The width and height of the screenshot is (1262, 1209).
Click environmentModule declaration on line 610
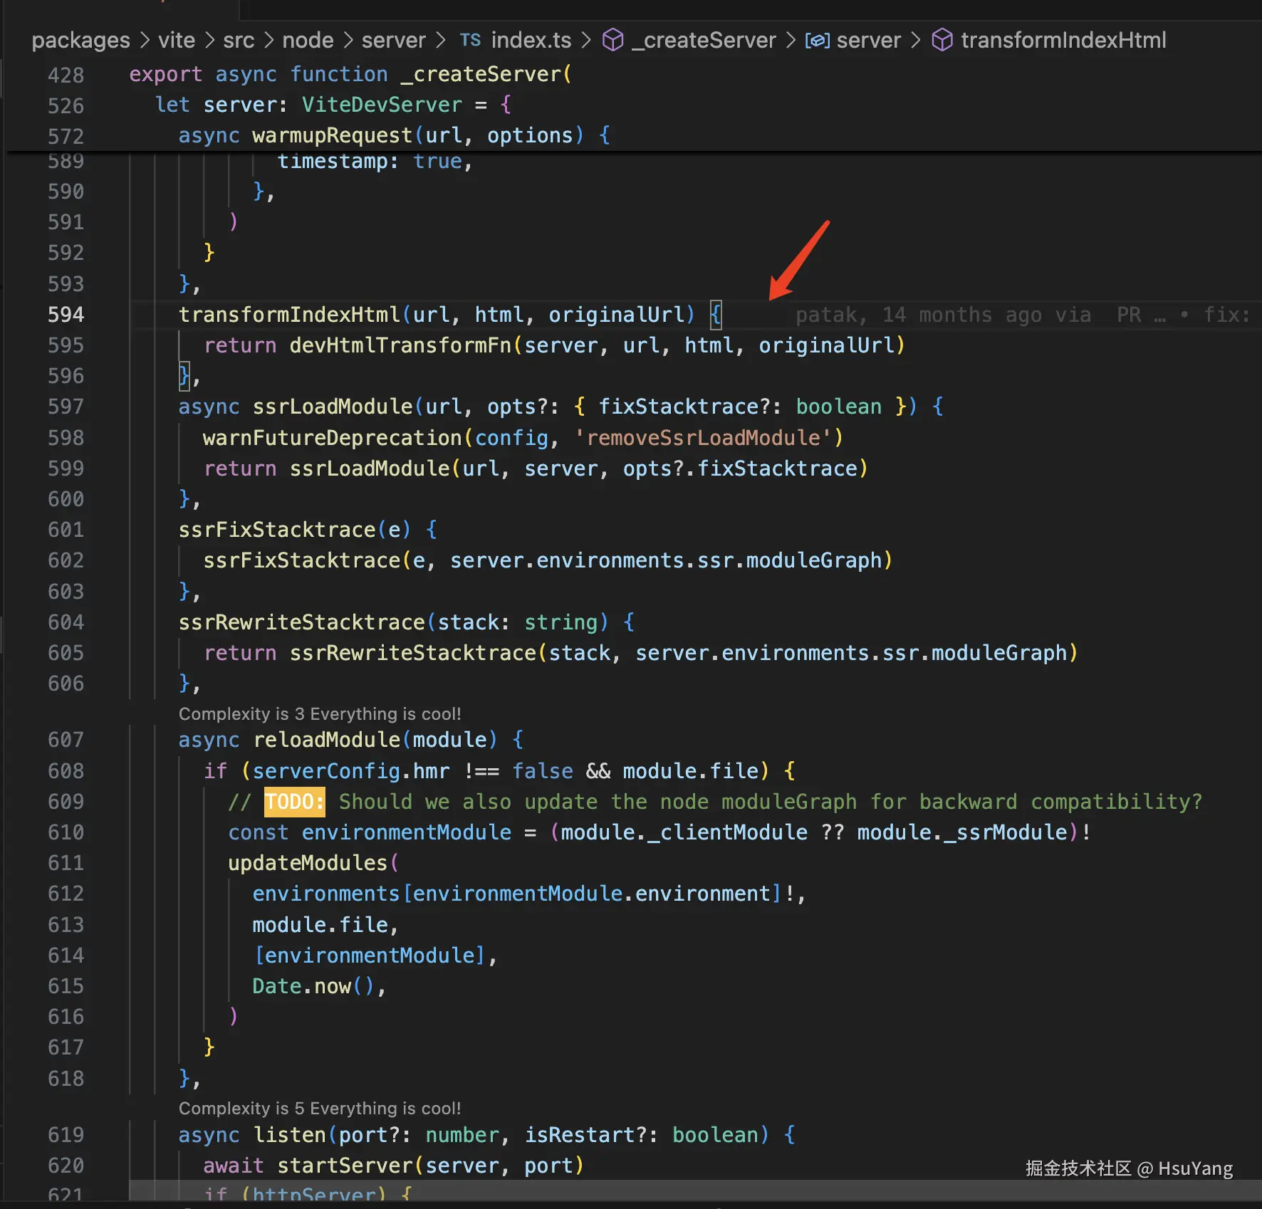tap(407, 832)
